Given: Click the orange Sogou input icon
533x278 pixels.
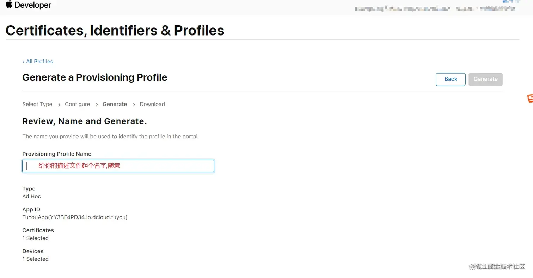Looking at the screenshot, I should pos(530,99).
